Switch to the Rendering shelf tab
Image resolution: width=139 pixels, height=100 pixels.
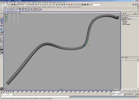(x=44, y=7)
